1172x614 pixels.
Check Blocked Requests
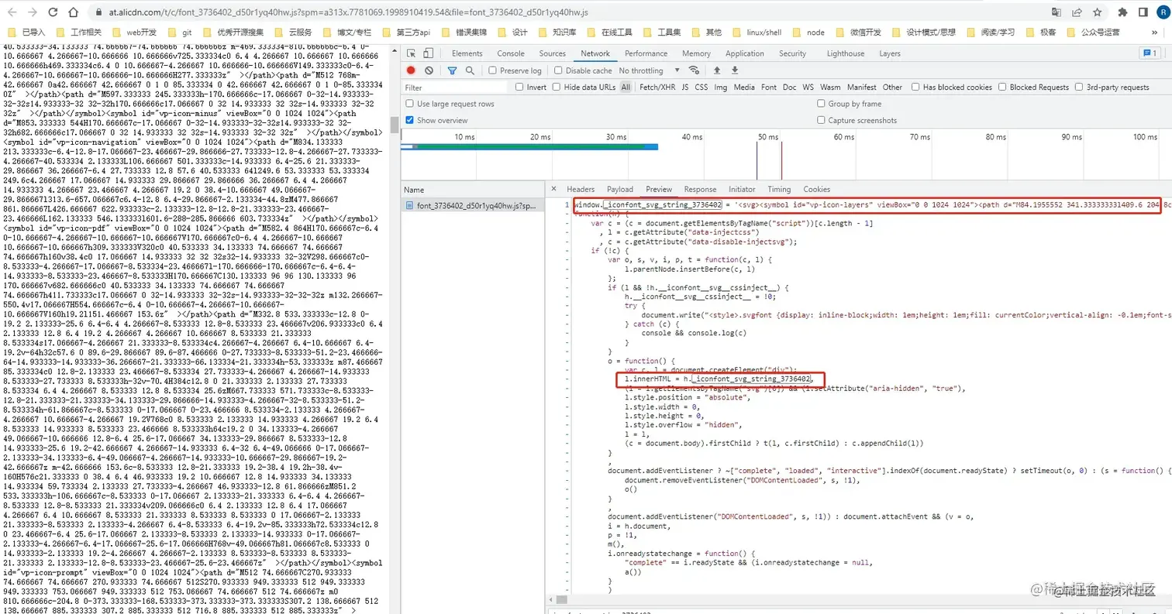1002,87
